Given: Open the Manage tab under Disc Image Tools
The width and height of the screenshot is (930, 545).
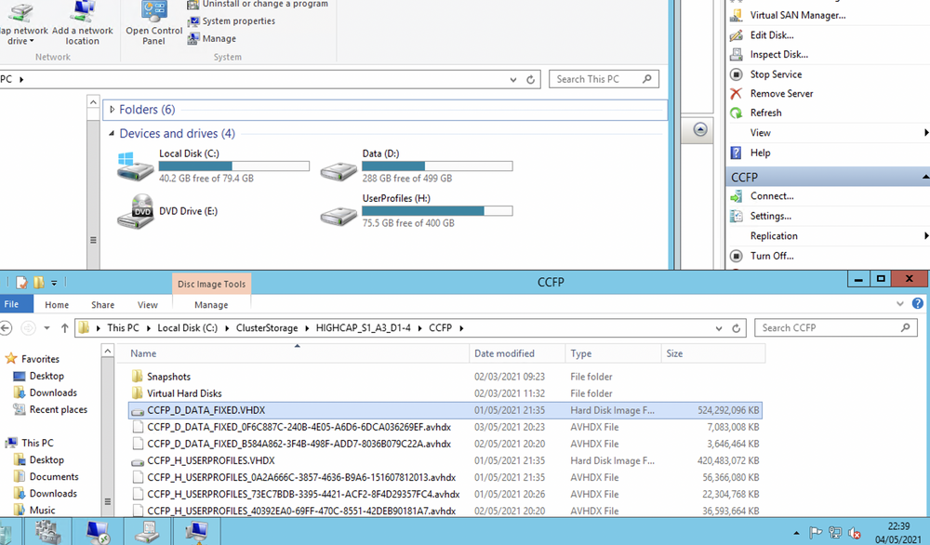Looking at the screenshot, I should click(211, 305).
